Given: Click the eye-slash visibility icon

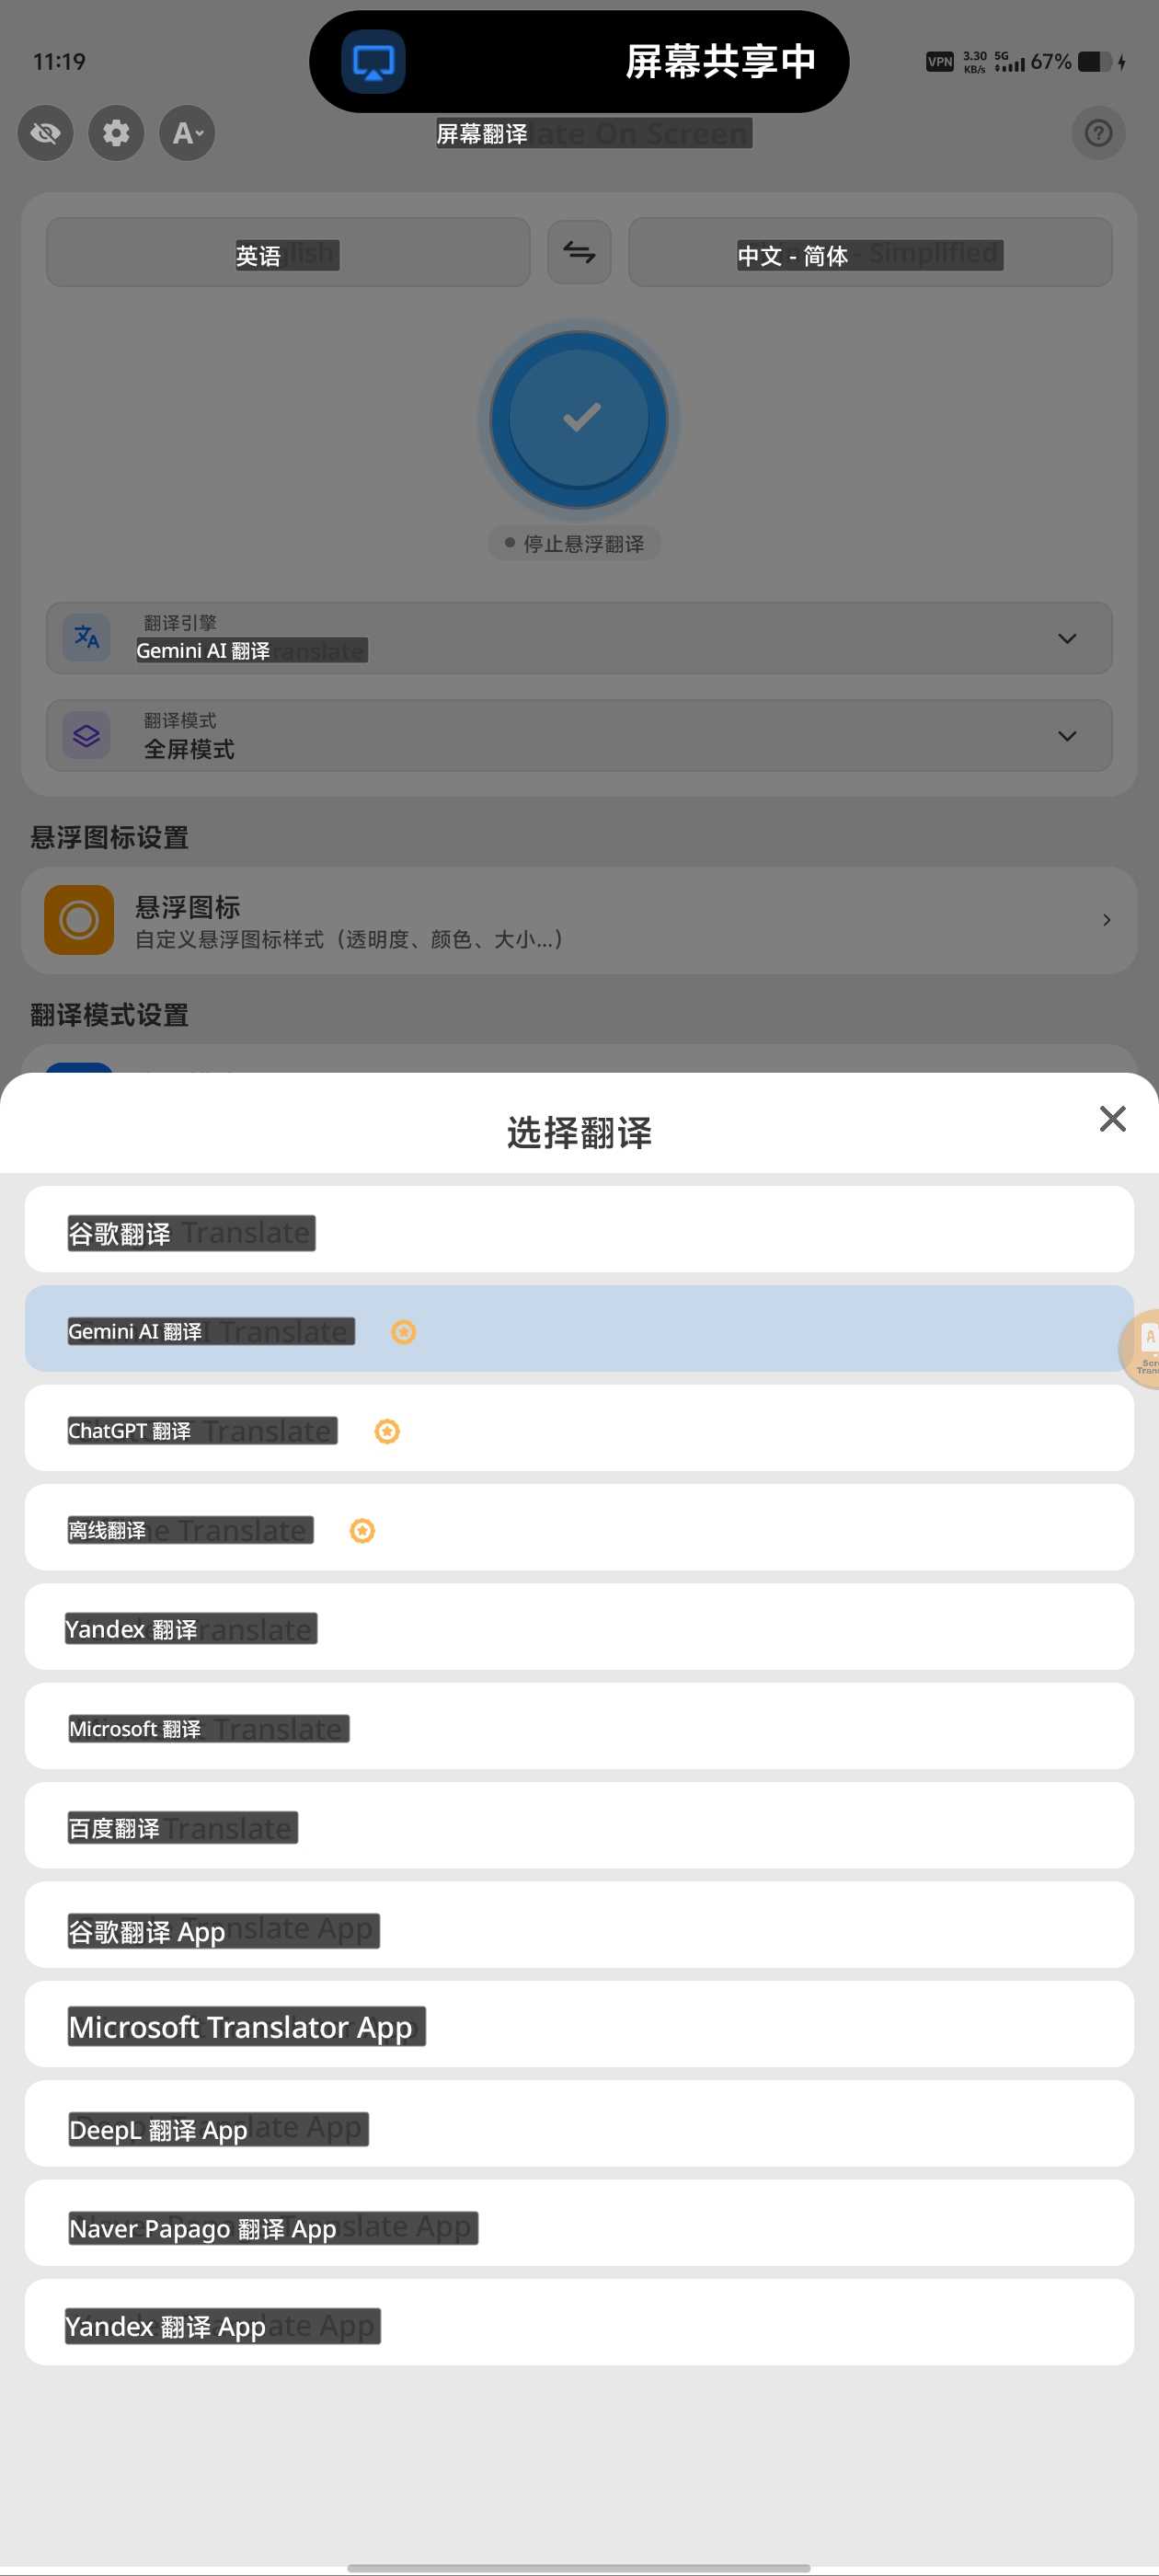Looking at the screenshot, I should (45, 133).
